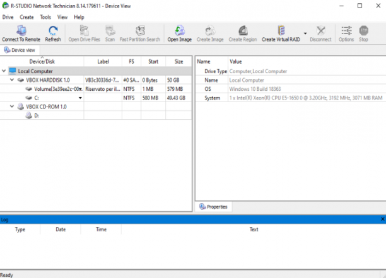The width and height of the screenshot is (386, 278).
Task: Select the Local Computer tree row
Action: click(96, 71)
